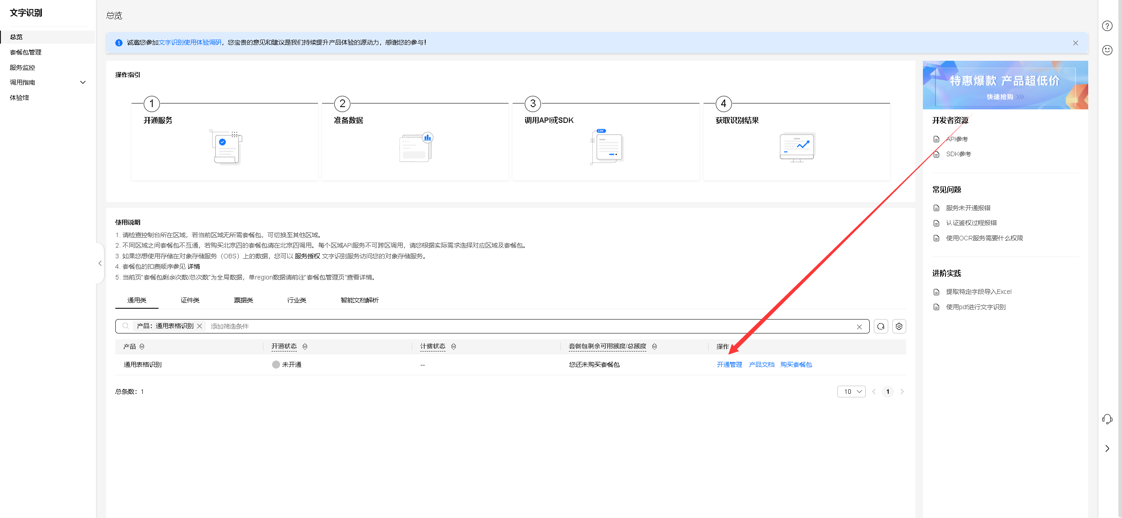Open the page size dropdown showing 10

(x=851, y=392)
